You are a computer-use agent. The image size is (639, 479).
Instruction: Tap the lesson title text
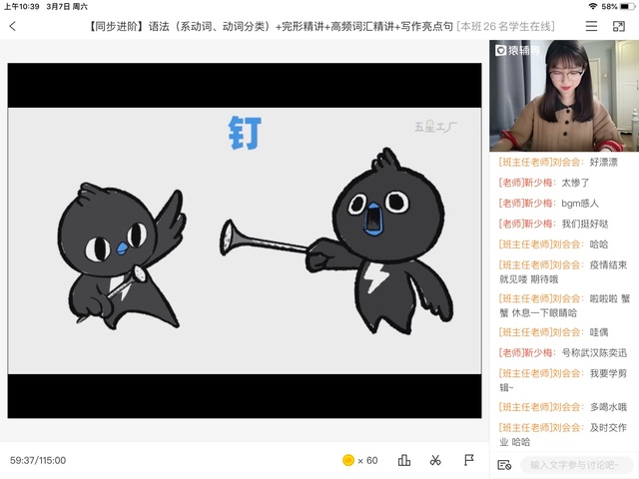(270, 27)
